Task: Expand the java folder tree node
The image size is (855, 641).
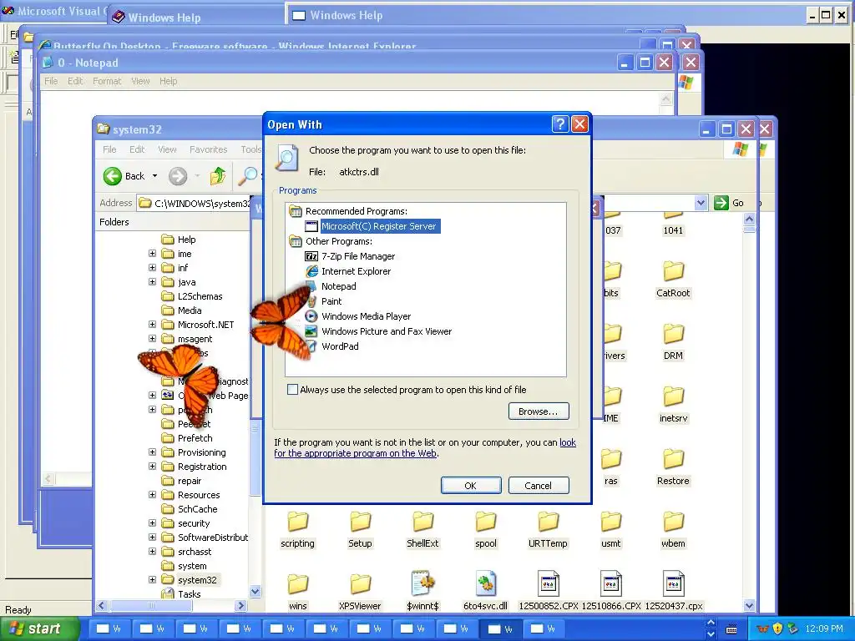Action: (x=152, y=282)
